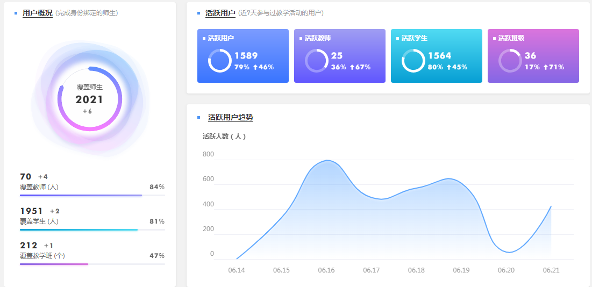Click the up arrow beside 46%

click(x=255, y=68)
